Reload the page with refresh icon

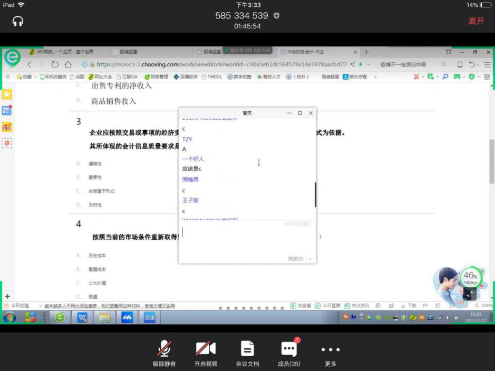[55, 64]
